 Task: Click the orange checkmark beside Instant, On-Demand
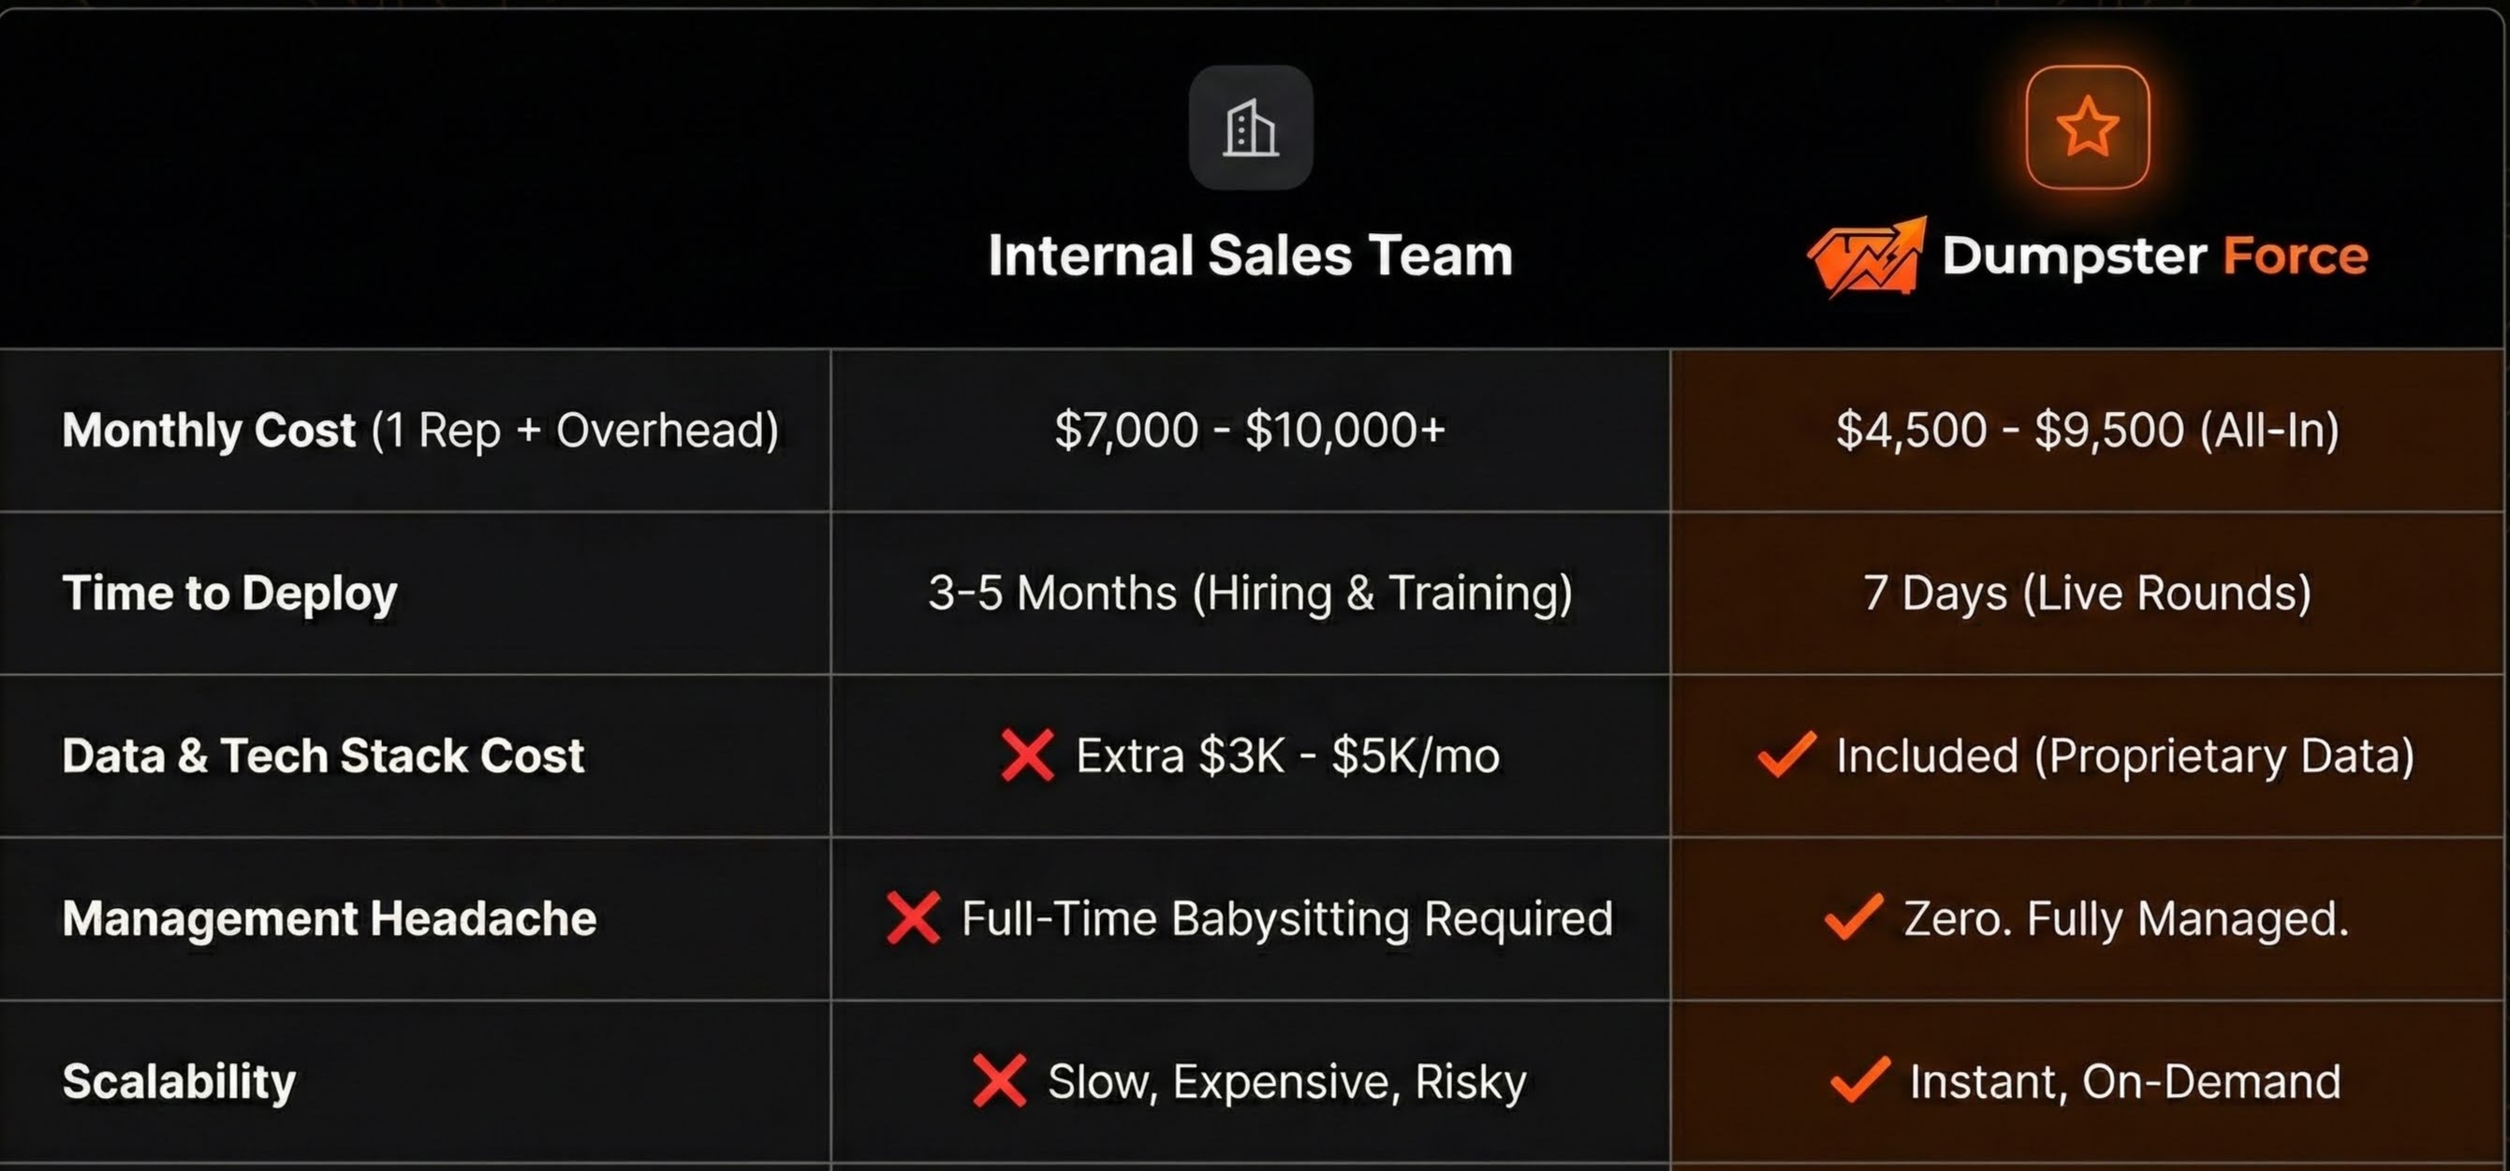click(x=1860, y=1079)
